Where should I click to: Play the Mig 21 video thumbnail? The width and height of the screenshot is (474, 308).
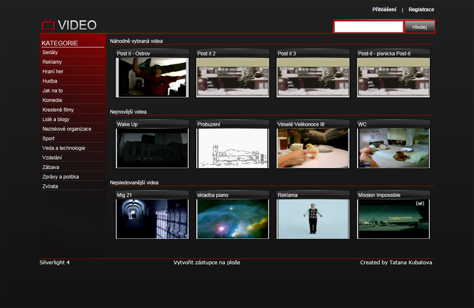tap(152, 219)
